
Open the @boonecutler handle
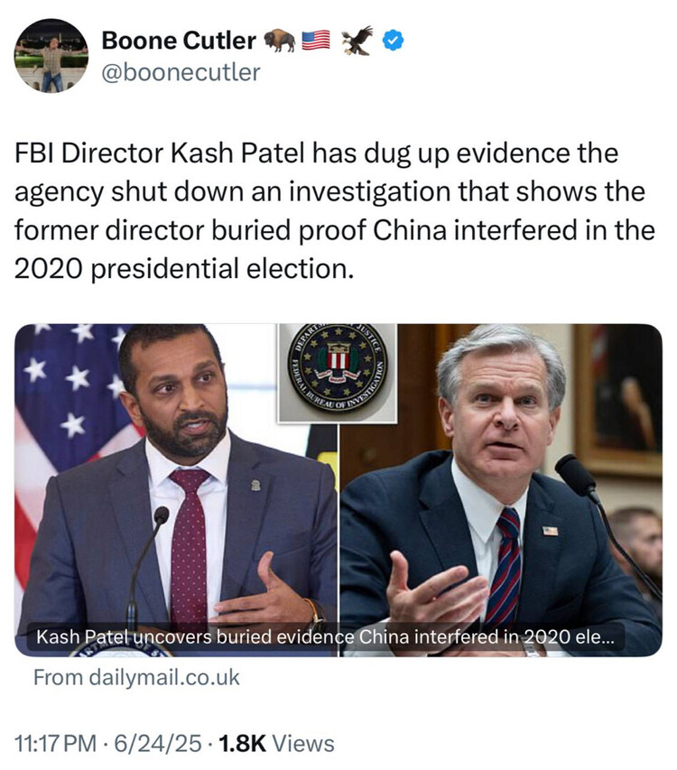pos(181,73)
